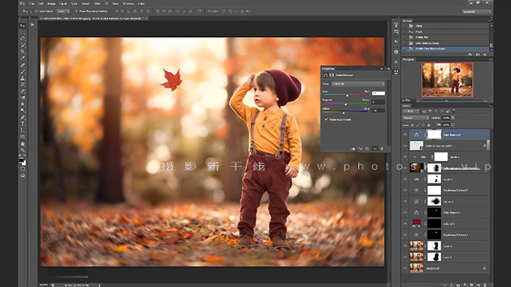Viewport: 511px width, 287px height.
Task: Select the Crop tool in the toolbox
Action: point(23,52)
